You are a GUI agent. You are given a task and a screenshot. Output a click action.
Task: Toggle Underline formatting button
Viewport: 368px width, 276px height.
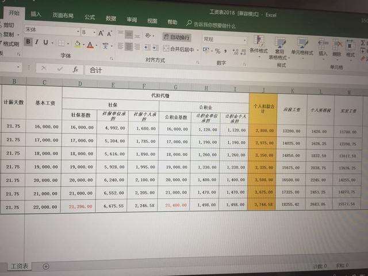[x=45, y=43]
